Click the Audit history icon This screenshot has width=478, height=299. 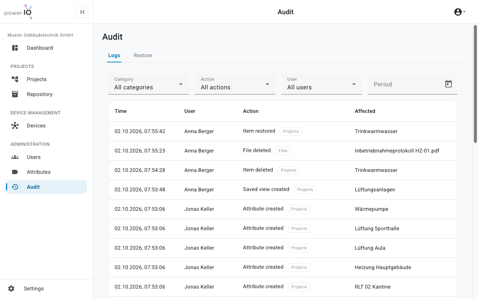(x=15, y=187)
